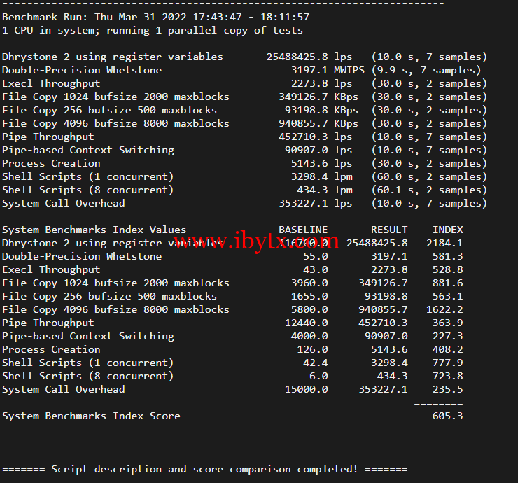This screenshot has width=518, height=483.
Task: Click the 3197.1 MWIPS Whetstone result
Action: [x=318, y=70]
